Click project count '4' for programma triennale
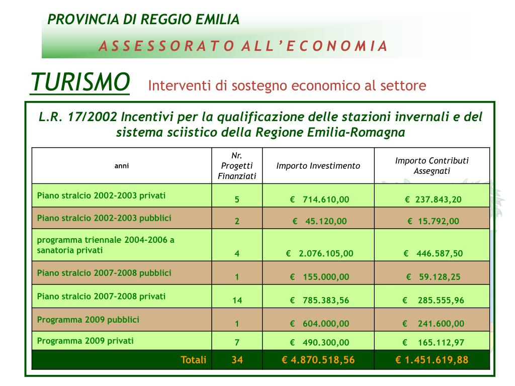The image size is (515, 386). click(237, 253)
